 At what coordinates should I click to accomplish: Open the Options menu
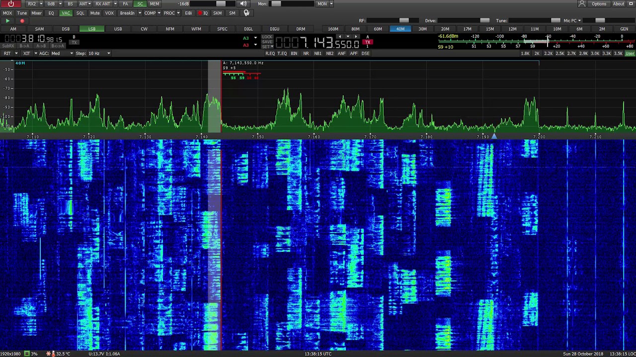point(599,4)
